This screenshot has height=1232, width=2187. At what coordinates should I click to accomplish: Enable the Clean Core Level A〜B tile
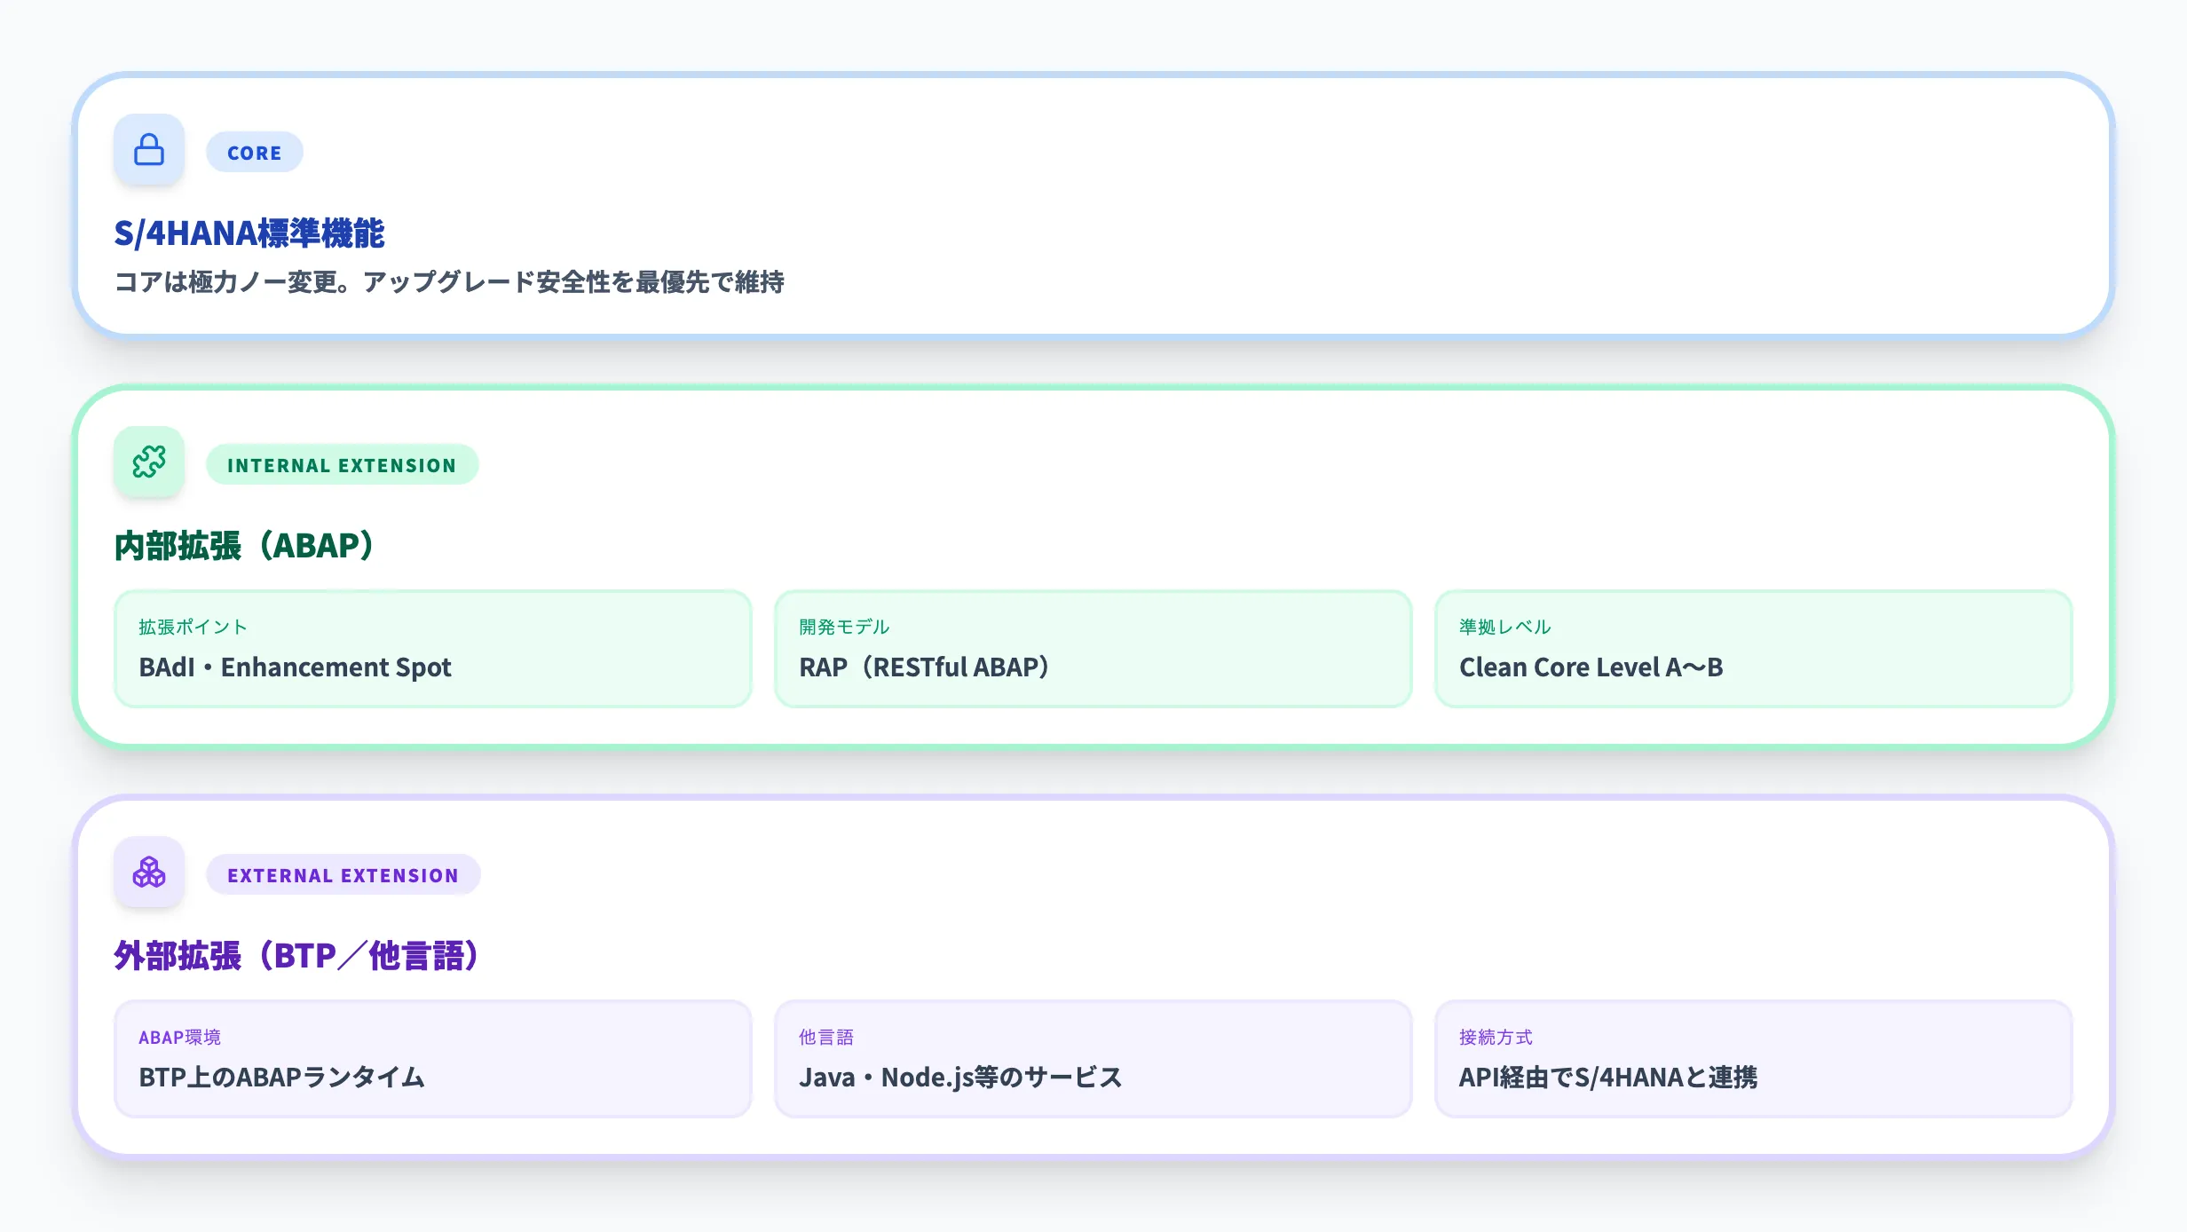point(1753,649)
